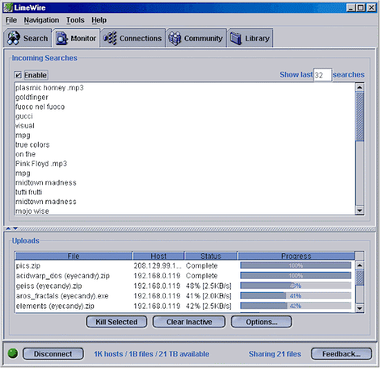The image size is (380, 368).
Task: Select geiss (eyecandy).zip upload
Action: click(184, 286)
